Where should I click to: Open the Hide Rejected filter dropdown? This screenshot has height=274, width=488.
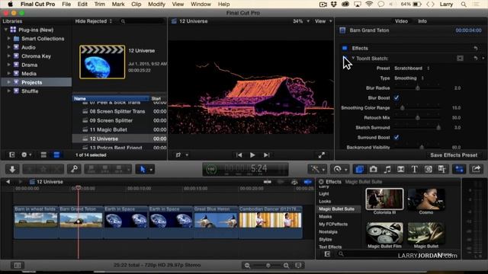94,21
